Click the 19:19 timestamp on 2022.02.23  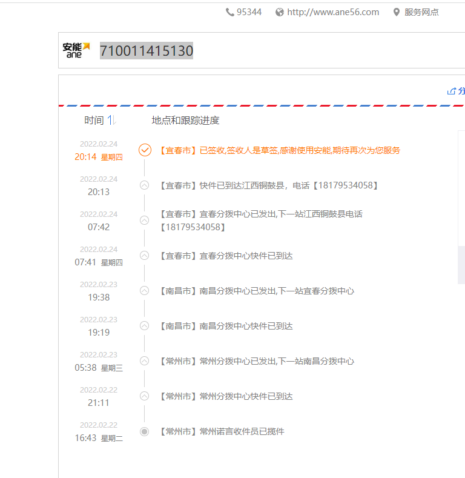coord(99,332)
